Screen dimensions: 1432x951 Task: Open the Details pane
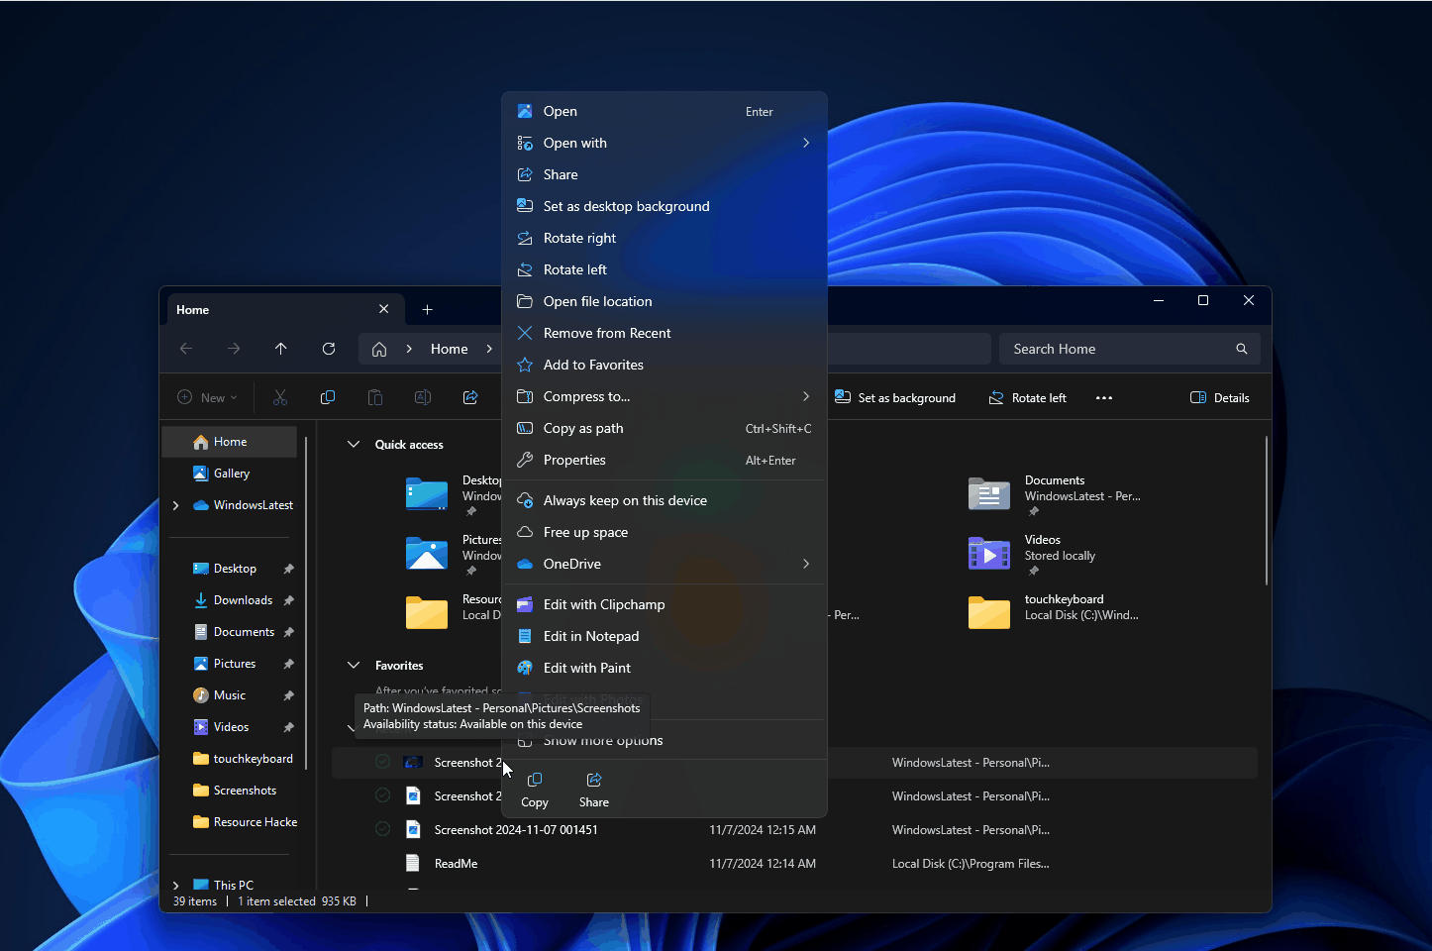click(1219, 397)
